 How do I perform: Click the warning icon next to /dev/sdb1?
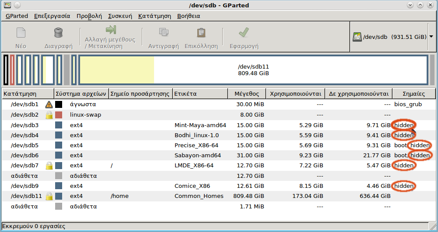point(49,105)
